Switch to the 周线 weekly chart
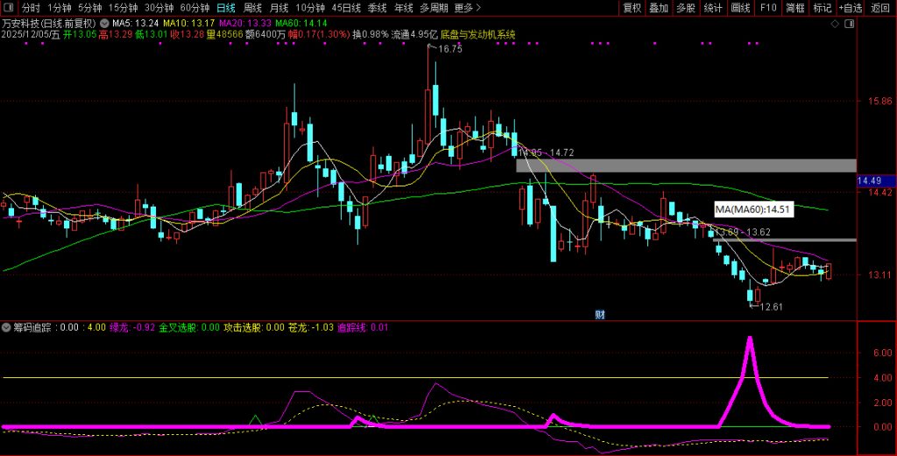 coord(252,8)
